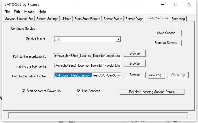
Task: Select the Config Services tab
Action: coord(157,18)
